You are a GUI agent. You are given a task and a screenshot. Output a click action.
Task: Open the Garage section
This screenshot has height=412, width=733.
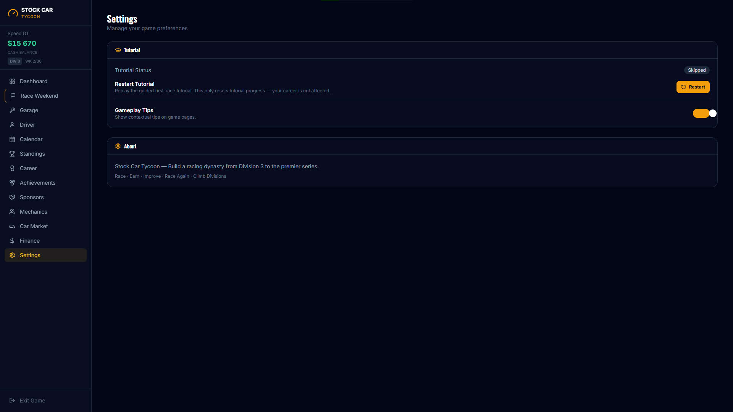pyautogui.click(x=45, y=110)
